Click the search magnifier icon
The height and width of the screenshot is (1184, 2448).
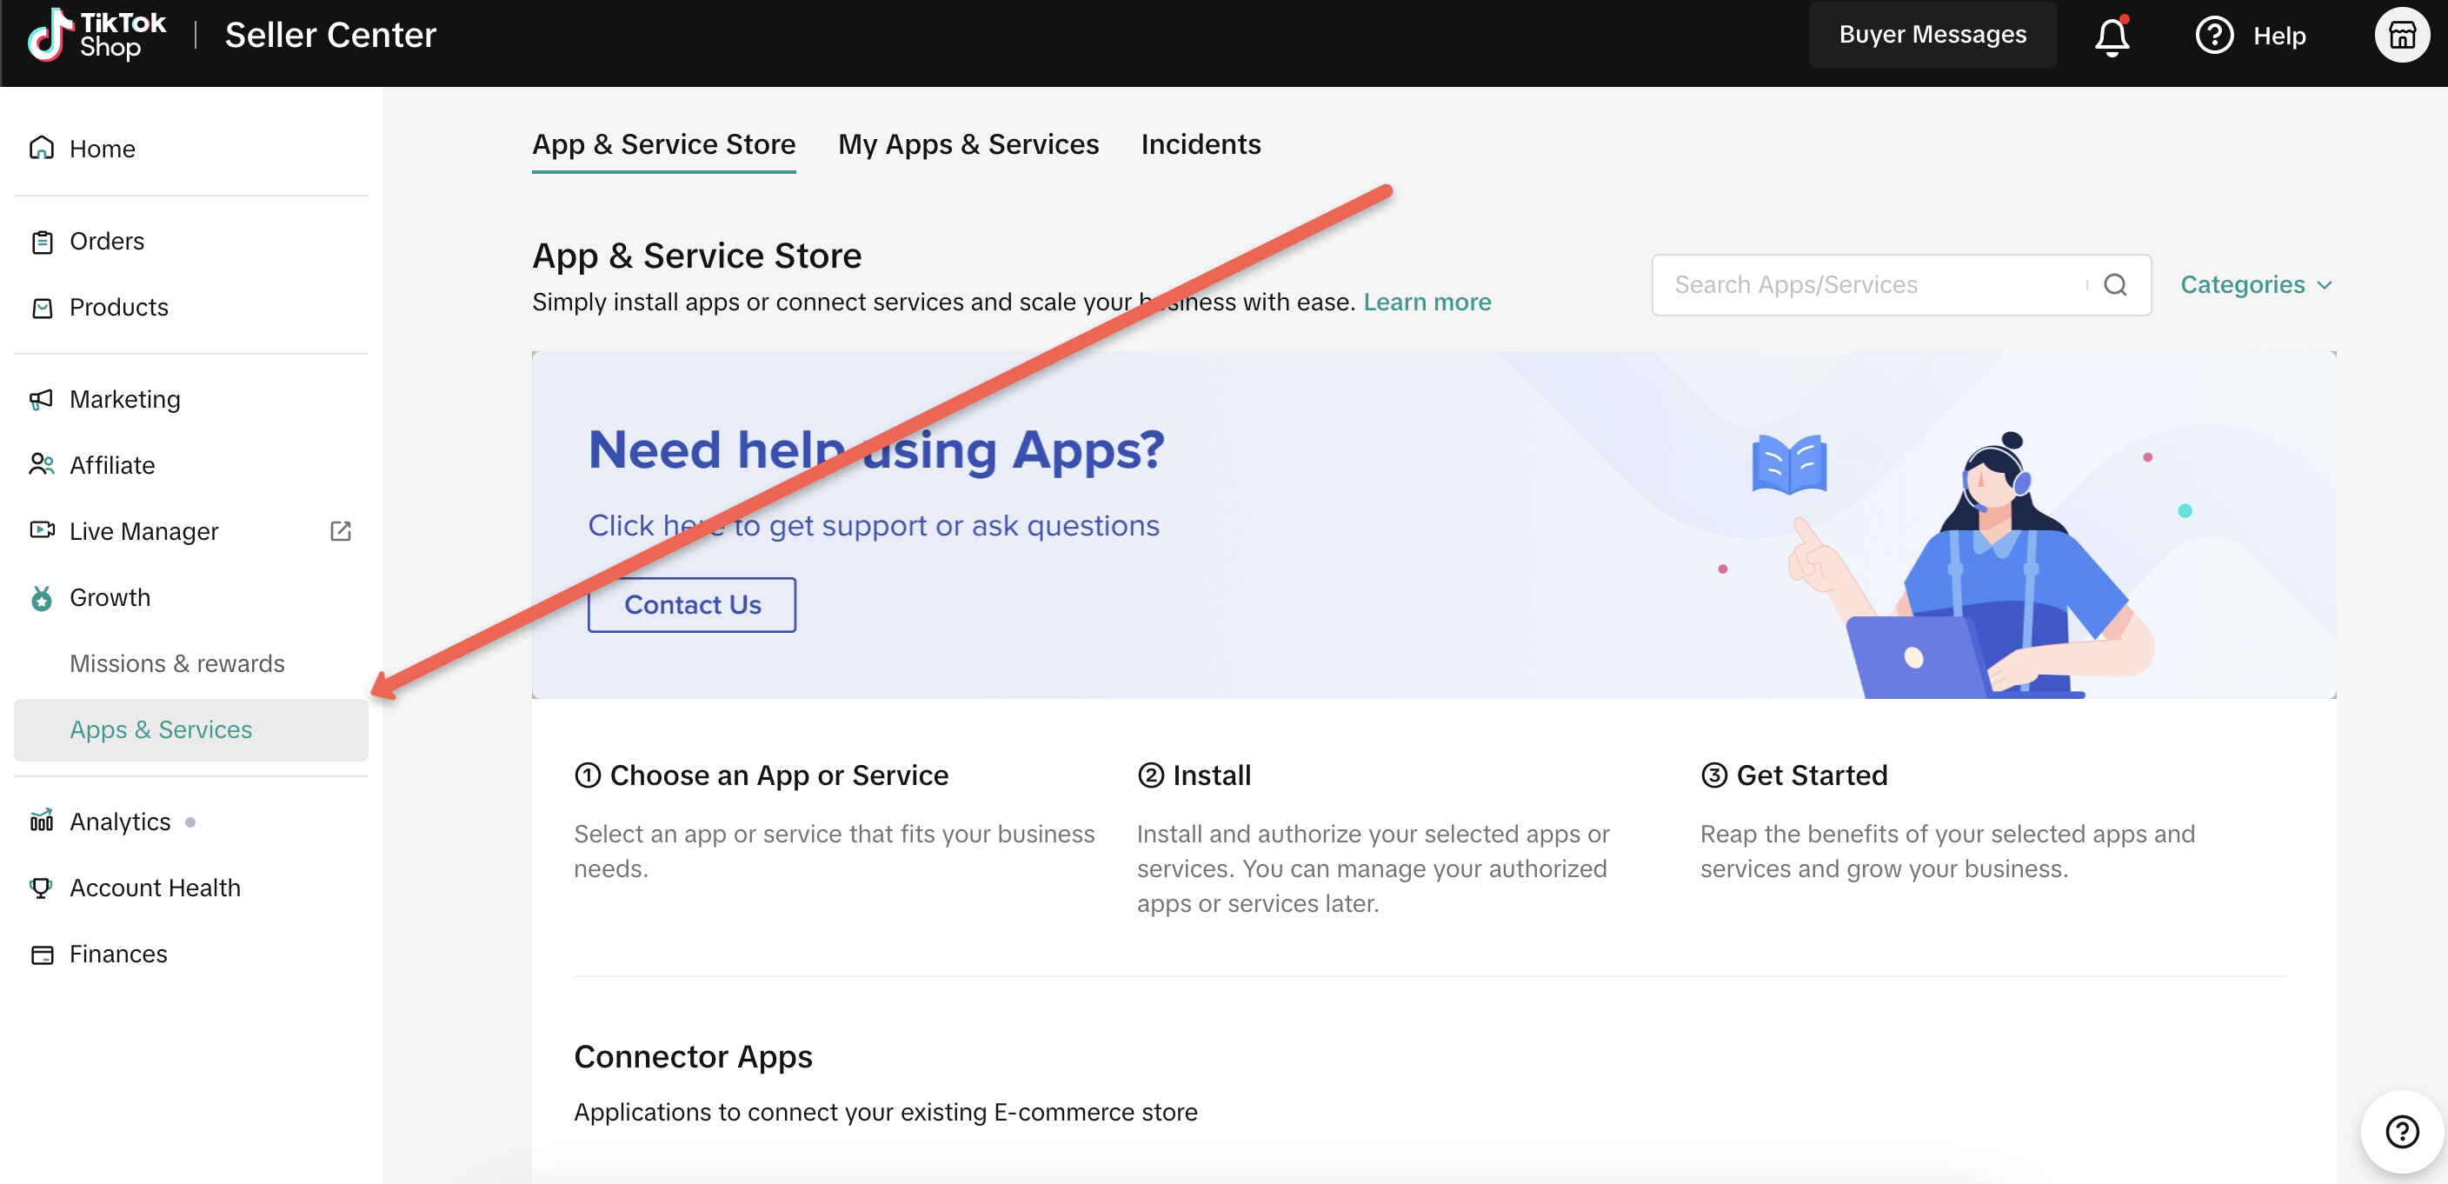click(x=2114, y=285)
